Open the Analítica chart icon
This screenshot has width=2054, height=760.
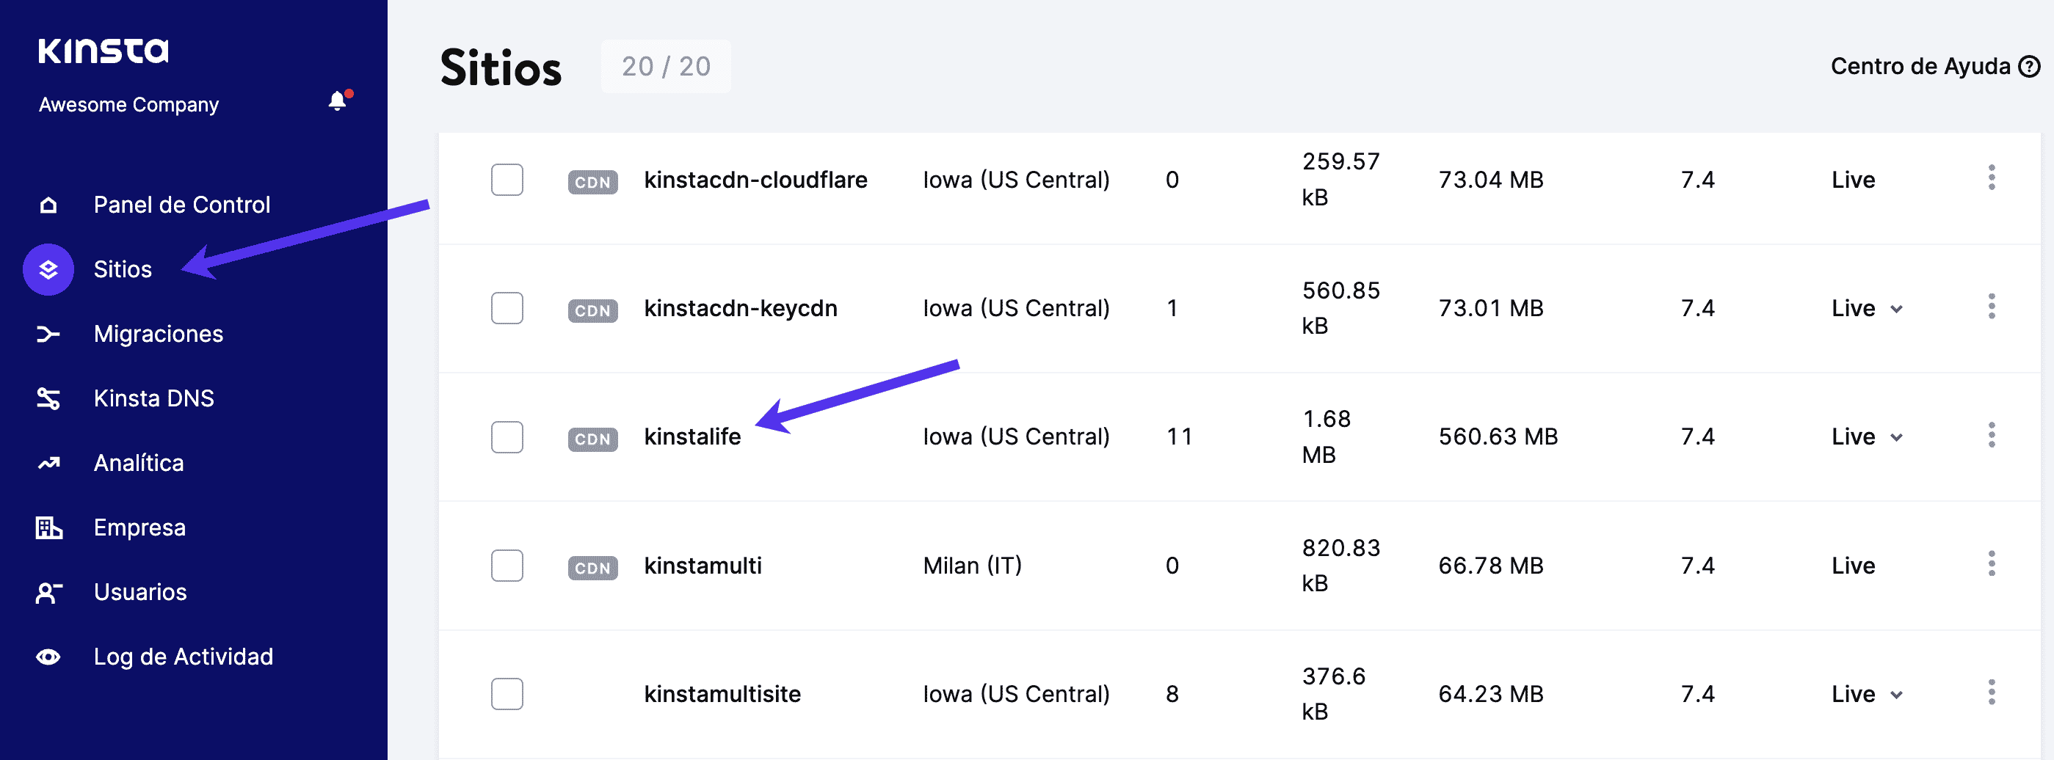coord(48,462)
